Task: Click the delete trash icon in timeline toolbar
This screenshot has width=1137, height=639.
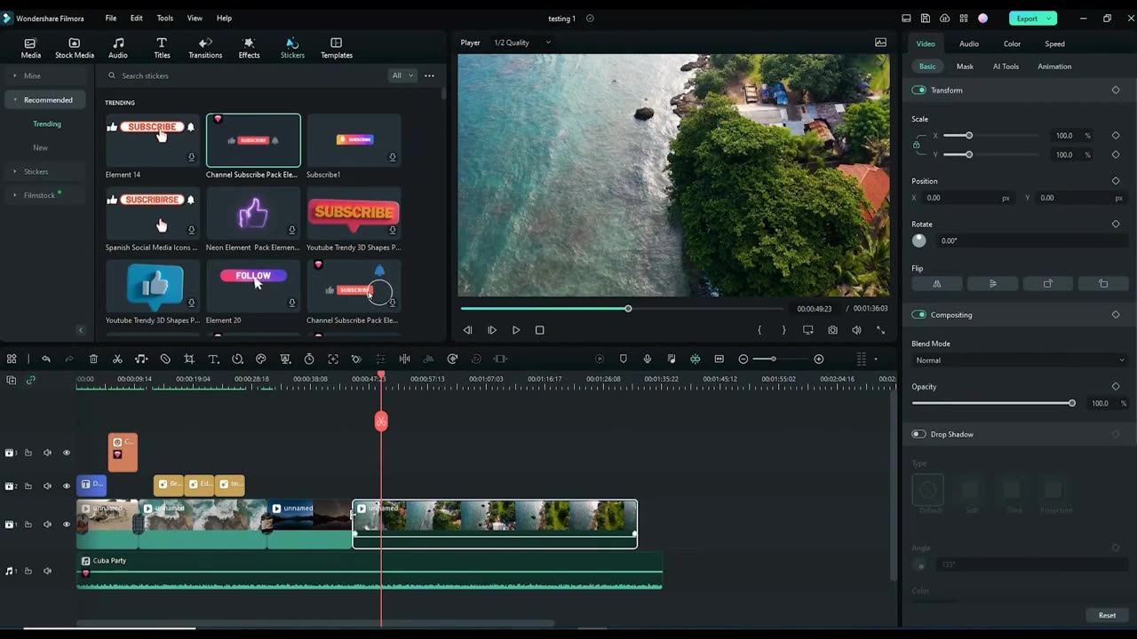Action: (x=93, y=359)
